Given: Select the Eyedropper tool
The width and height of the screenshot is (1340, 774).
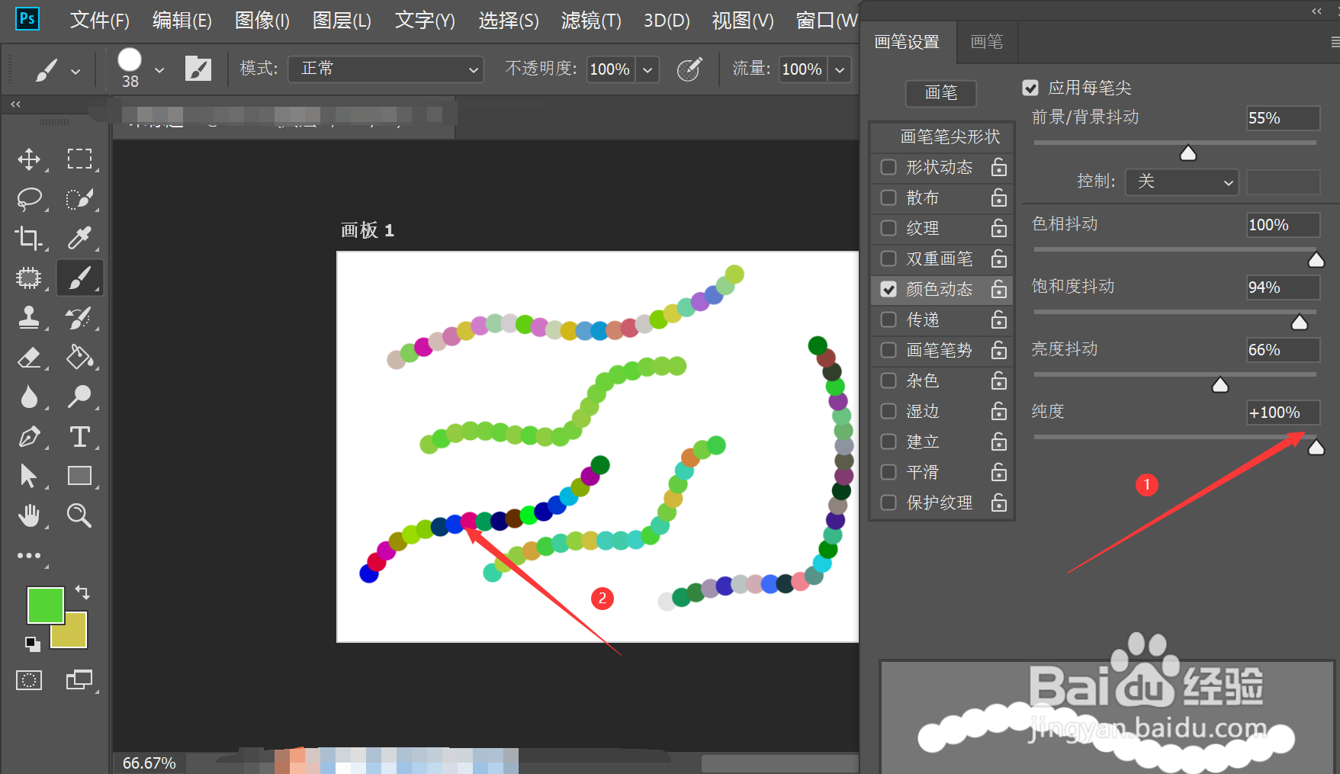Looking at the screenshot, I should pos(79,238).
